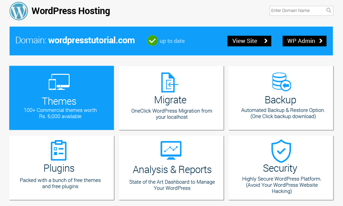Click the Analysis monitor chart icon
This screenshot has width=343, height=206.
[171, 150]
